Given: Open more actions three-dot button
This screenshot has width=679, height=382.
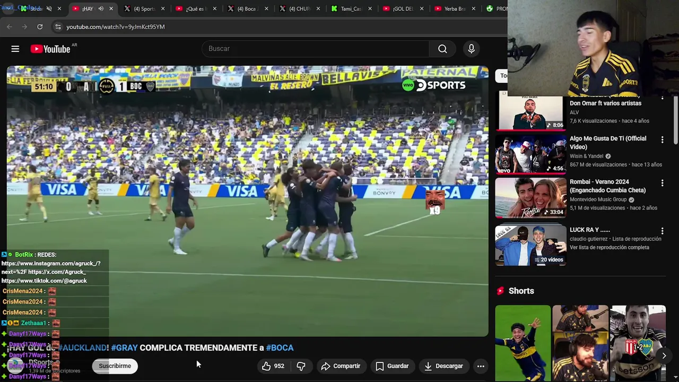Looking at the screenshot, I should (x=481, y=366).
